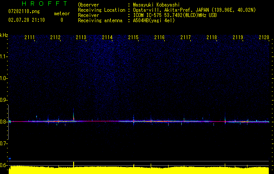Viewport: 274px width, 174px height.
Task: Click the 0.6 kHz axis label
Action: (x=4, y=165)
